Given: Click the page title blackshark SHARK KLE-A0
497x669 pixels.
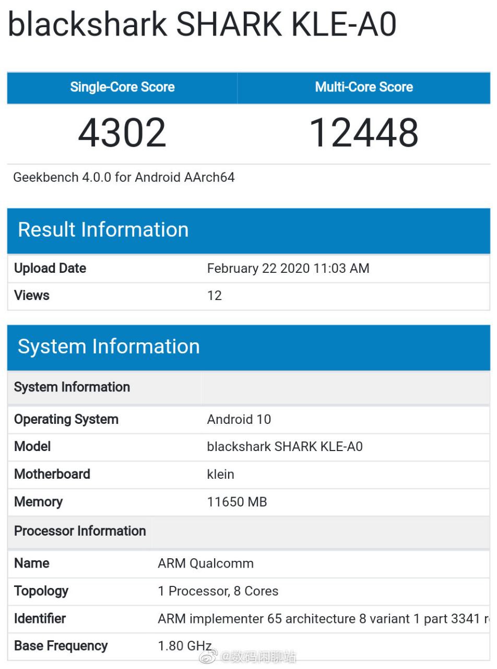Looking at the screenshot, I should [x=202, y=24].
